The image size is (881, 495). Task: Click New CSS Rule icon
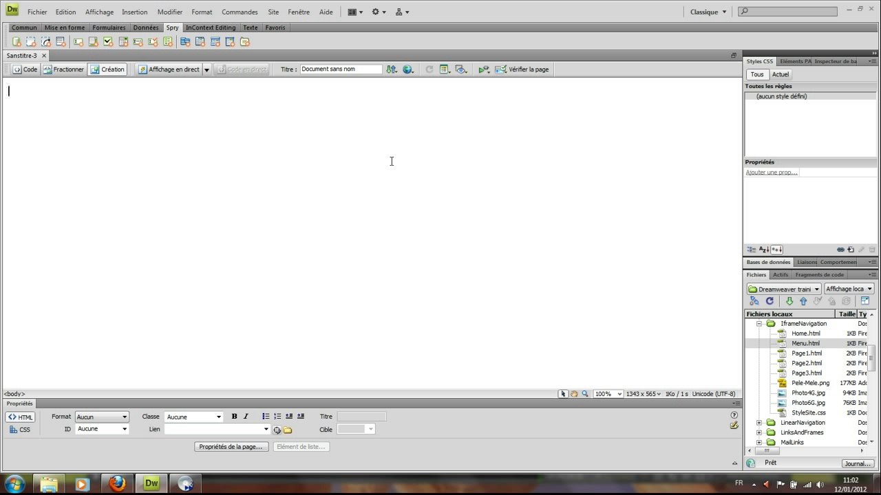pyautogui.click(x=851, y=250)
